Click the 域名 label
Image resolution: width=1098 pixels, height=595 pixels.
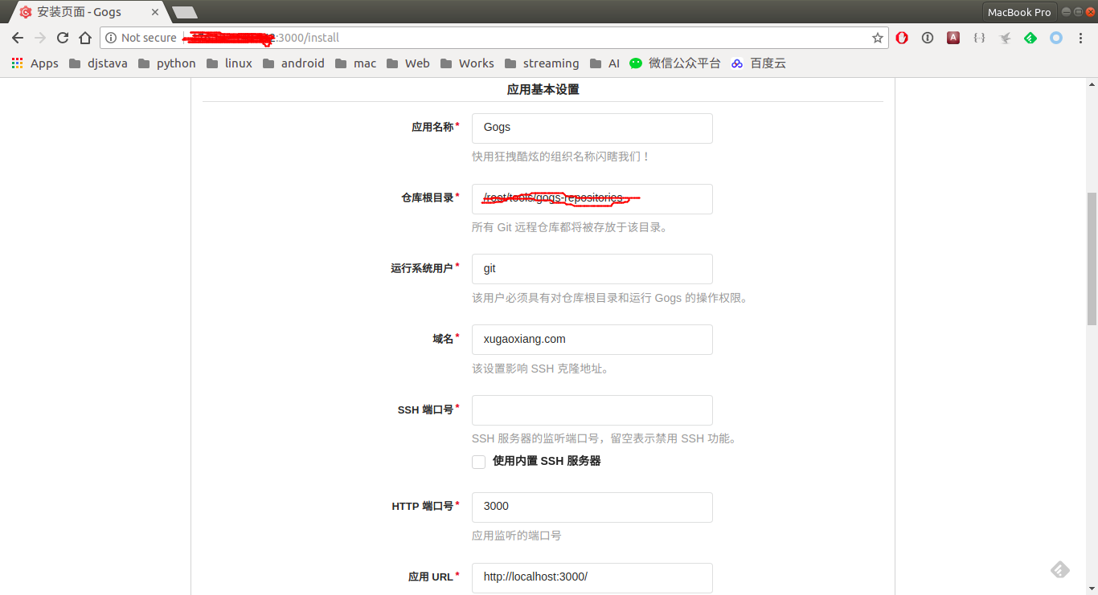(x=443, y=339)
